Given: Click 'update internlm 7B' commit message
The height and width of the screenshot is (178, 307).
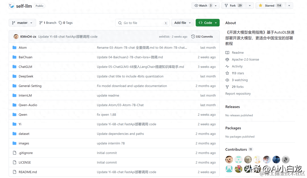Looking at the screenshot, I should tap(111, 143).
